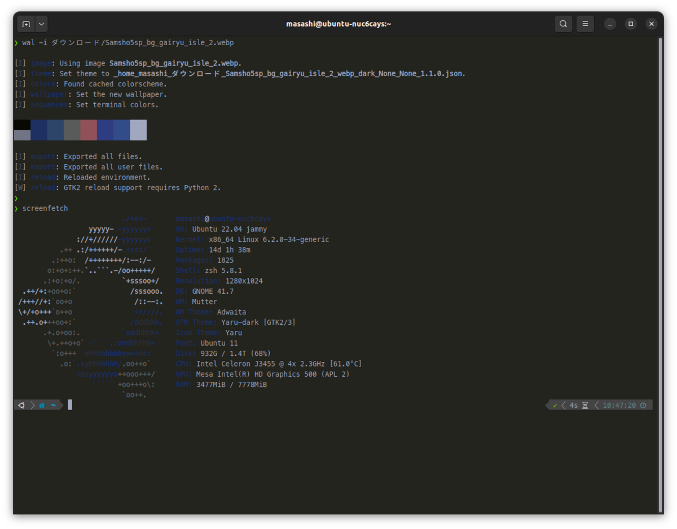Open the terminal search tool
Screen dimensions: 677x529
point(563,24)
